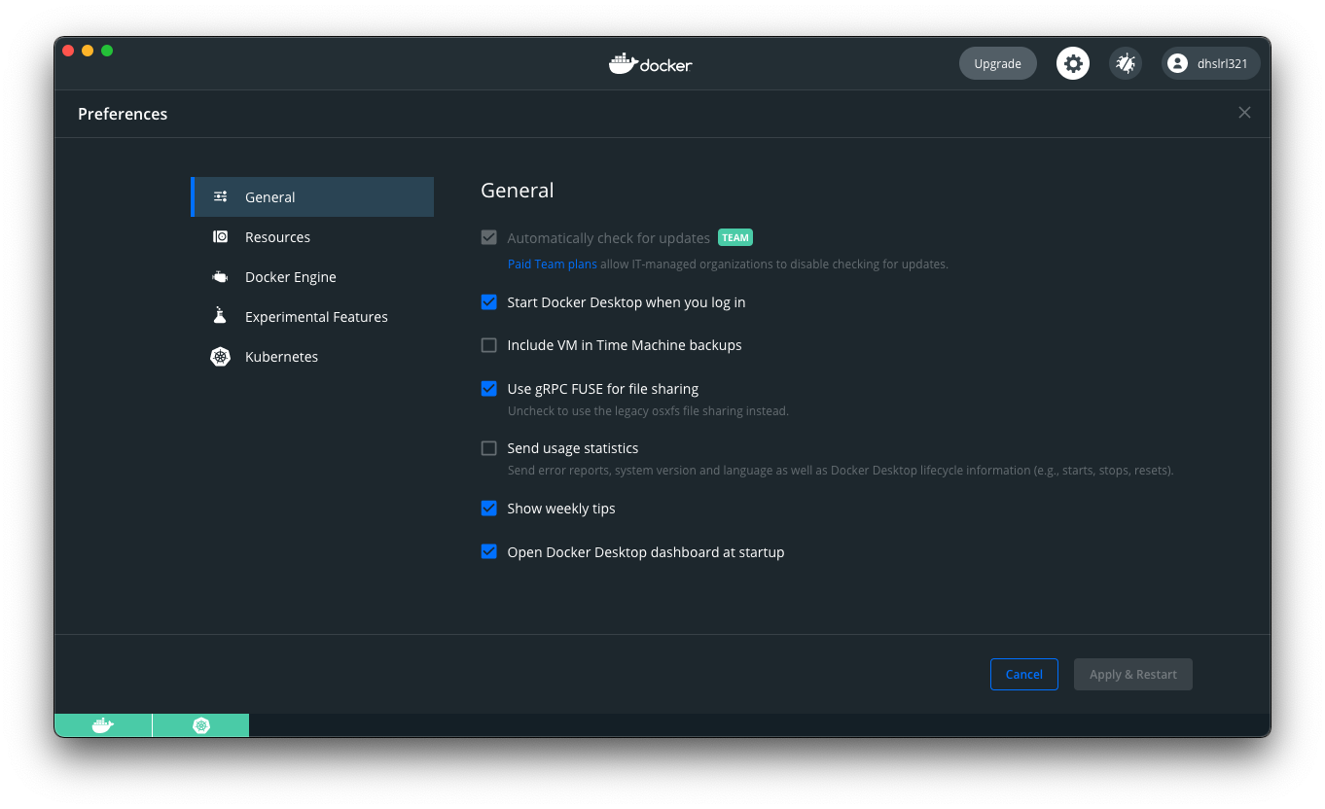Click 'Uncheck to use the legacy osxfs' description

(648, 411)
